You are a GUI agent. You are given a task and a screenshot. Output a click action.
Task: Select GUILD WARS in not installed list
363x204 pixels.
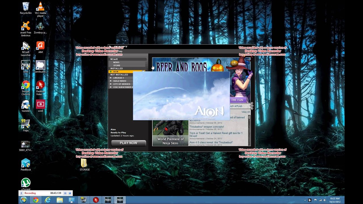tap(121, 81)
